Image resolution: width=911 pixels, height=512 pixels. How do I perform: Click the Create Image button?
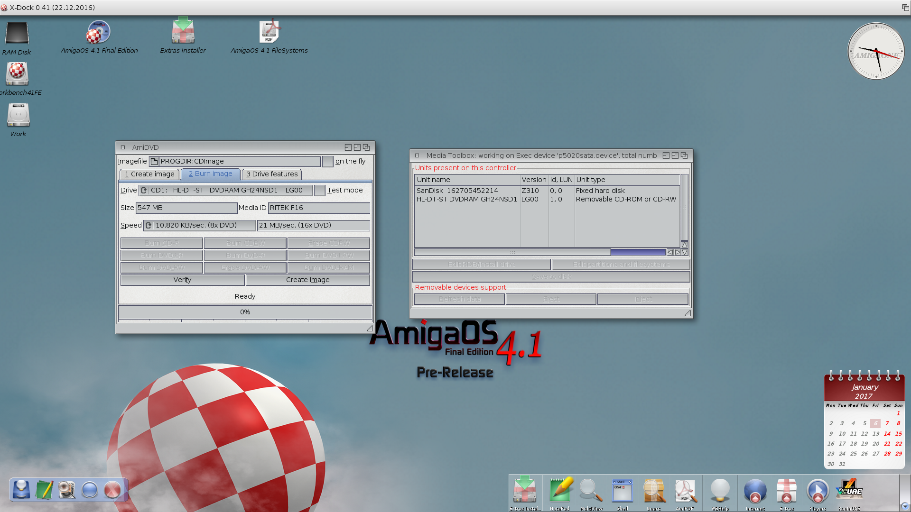click(307, 280)
